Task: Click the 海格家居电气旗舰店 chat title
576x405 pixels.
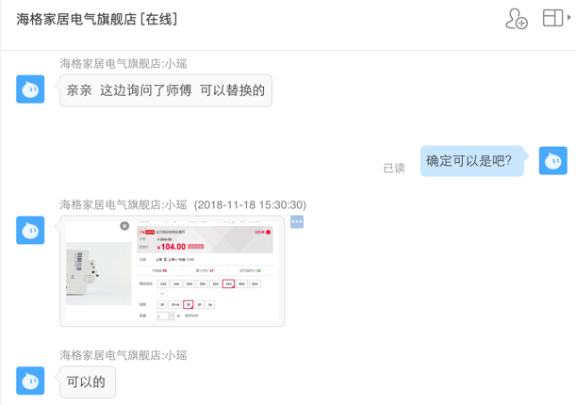Action: (x=97, y=19)
